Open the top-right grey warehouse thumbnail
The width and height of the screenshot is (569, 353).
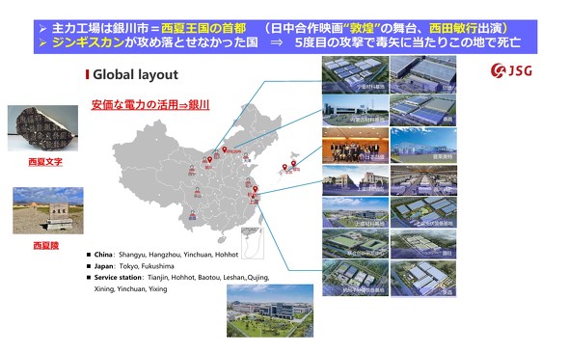pyautogui.click(x=423, y=74)
